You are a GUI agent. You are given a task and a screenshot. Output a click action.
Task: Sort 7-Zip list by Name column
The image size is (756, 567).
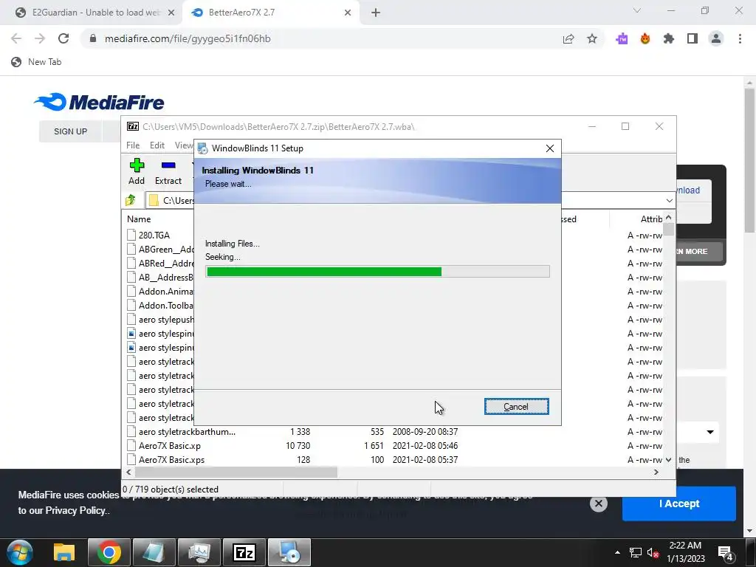click(x=139, y=219)
